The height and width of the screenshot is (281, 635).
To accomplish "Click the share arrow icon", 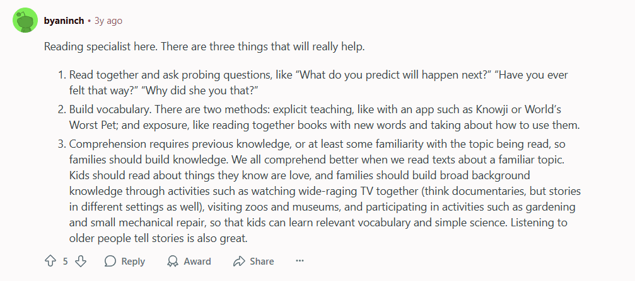I will 238,261.
